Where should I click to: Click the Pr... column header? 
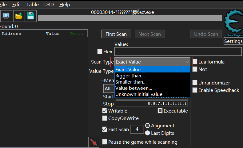coord(78,34)
